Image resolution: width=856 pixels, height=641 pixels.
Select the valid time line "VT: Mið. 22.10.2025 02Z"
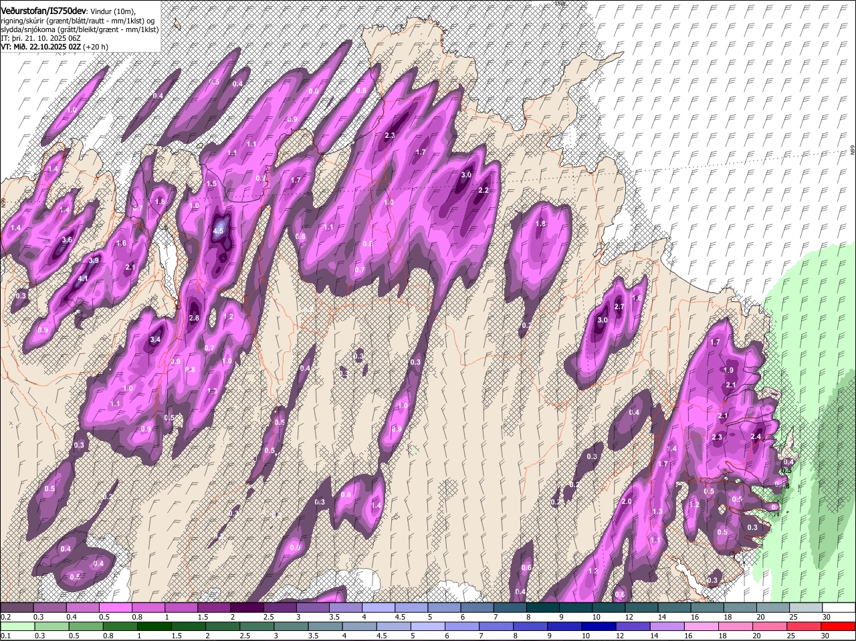click(x=41, y=47)
